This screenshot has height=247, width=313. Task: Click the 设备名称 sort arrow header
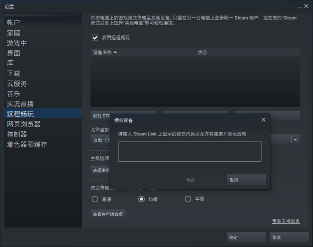105,52
